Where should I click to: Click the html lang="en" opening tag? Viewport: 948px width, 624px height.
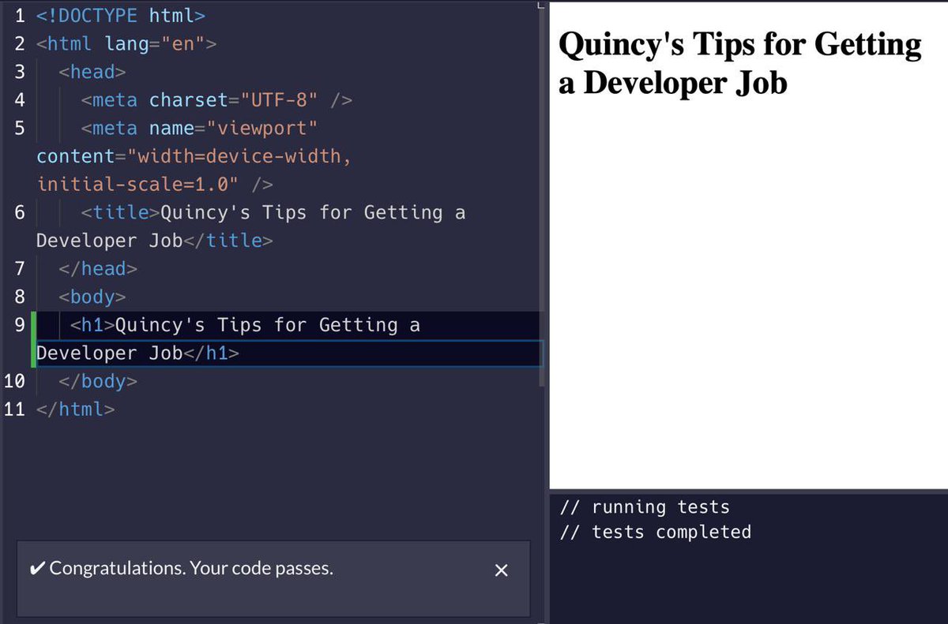[x=126, y=44]
